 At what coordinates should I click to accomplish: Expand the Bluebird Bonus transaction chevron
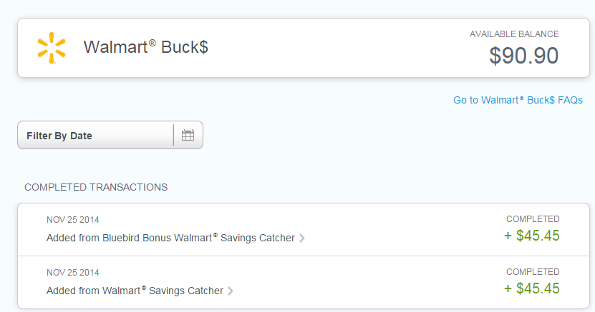302,238
